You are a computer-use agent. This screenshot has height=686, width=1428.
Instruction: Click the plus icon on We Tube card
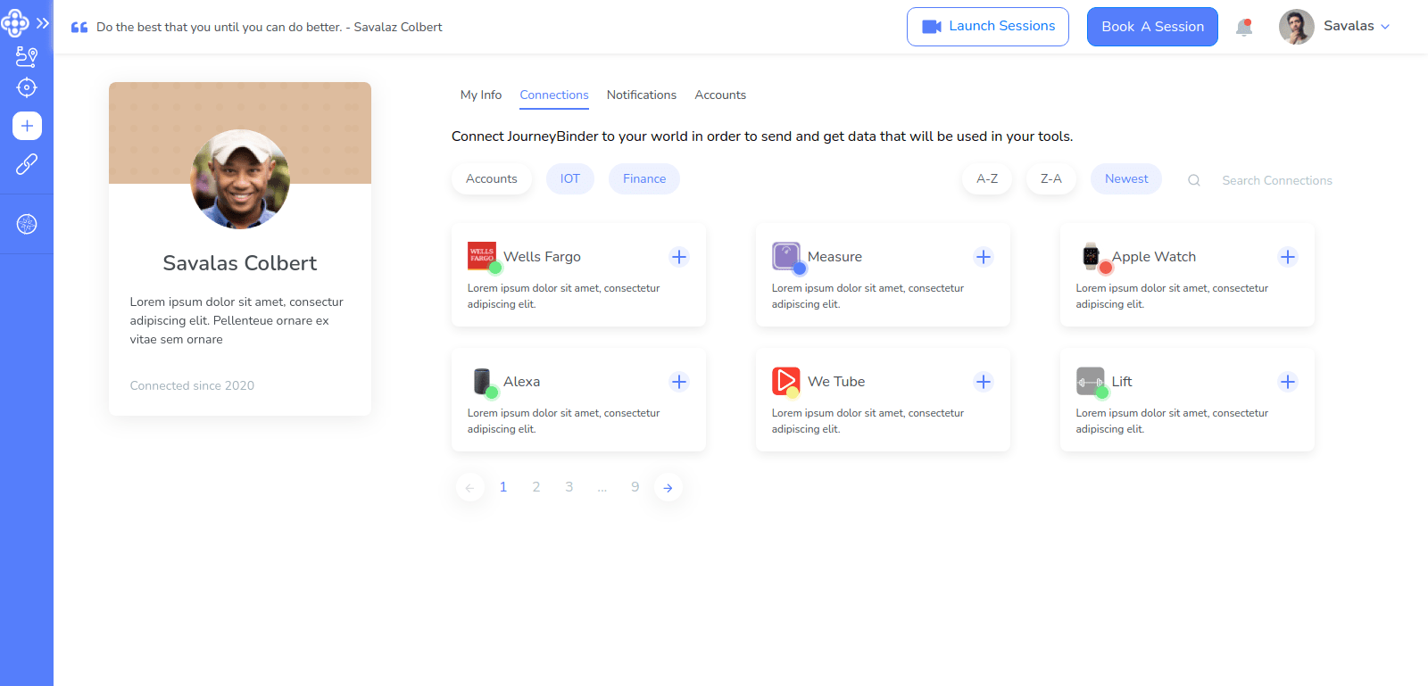coord(983,382)
